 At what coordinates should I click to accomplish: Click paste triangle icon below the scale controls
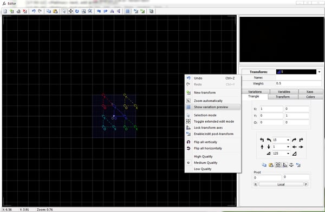click(271, 165)
